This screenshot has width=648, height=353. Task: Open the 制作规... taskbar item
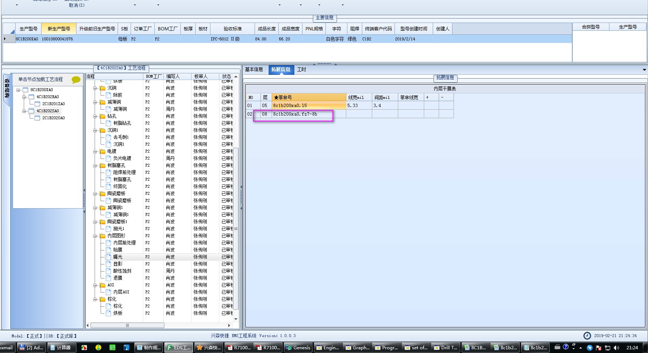149,347
